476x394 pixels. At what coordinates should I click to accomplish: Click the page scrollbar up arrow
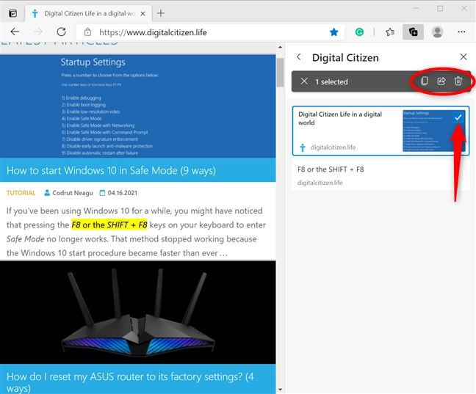280,47
